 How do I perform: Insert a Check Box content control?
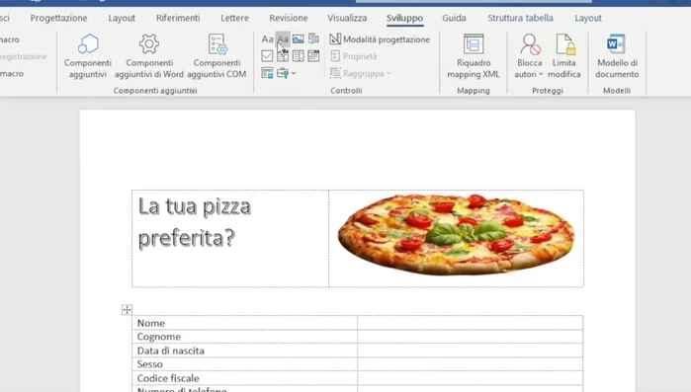(267, 56)
